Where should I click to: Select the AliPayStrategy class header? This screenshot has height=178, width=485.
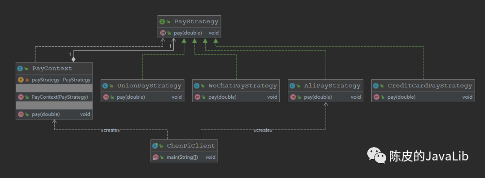pos(326,86)
